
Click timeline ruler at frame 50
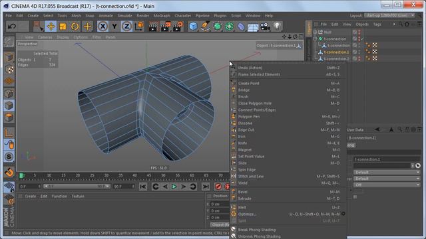[163, 175]
